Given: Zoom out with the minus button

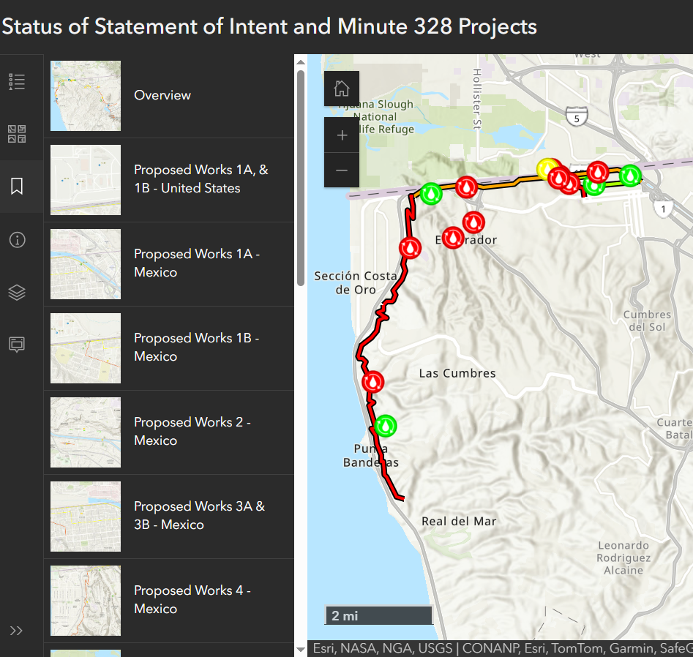Looking at the screenshot, I should click(341, 170).
